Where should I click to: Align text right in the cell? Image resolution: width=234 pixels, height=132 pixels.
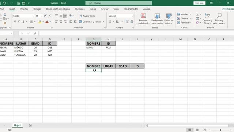pos(65,22)
